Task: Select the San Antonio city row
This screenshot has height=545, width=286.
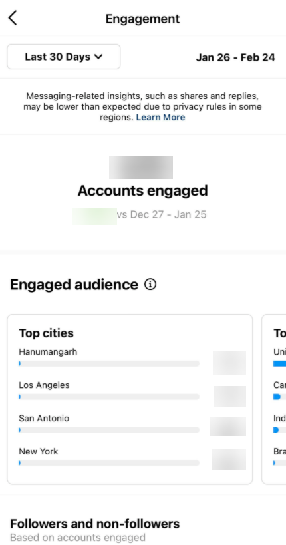Action: (x=132, y=424)
